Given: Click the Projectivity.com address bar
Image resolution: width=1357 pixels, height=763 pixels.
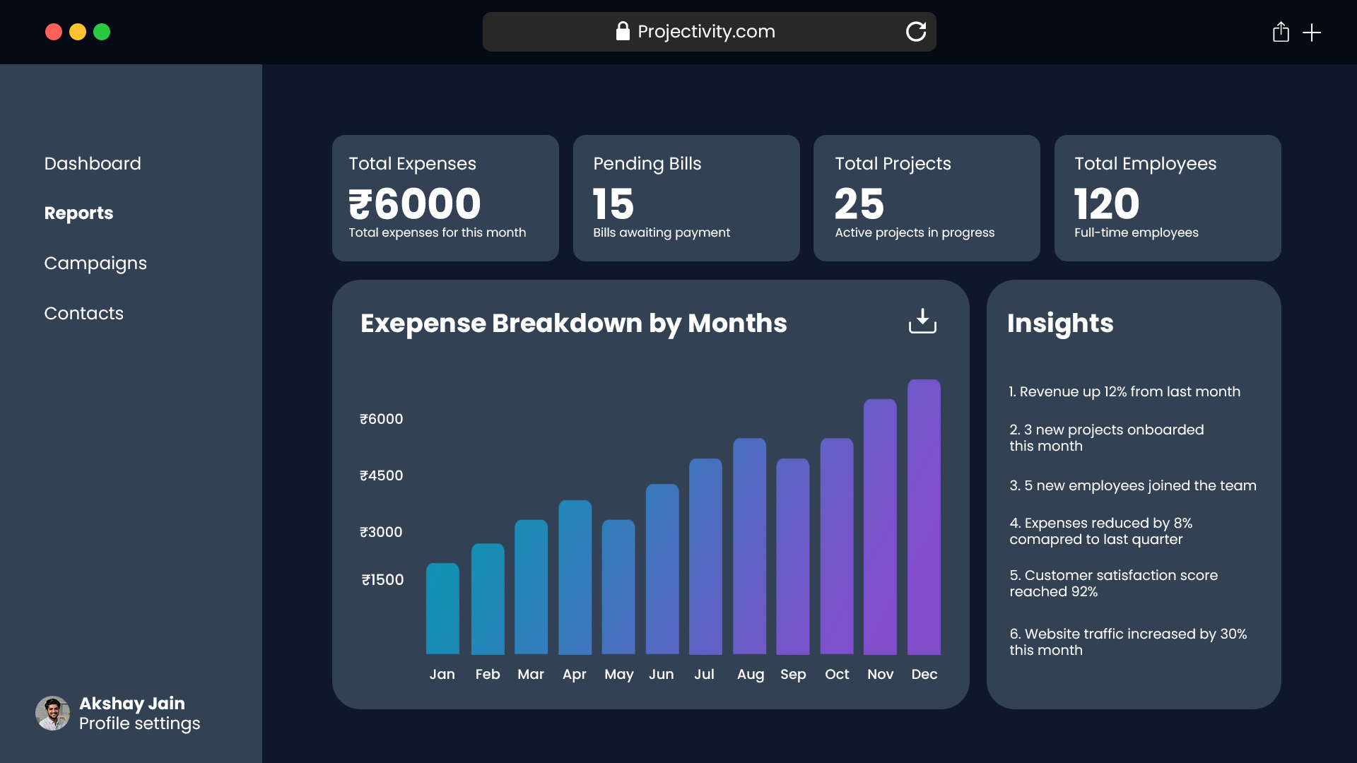Looking at the screenshot, I should [x=707, y=32].
